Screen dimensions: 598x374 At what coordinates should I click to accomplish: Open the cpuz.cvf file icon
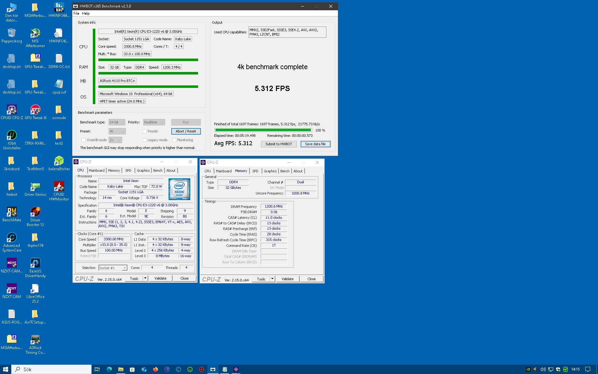coord(59,87)
